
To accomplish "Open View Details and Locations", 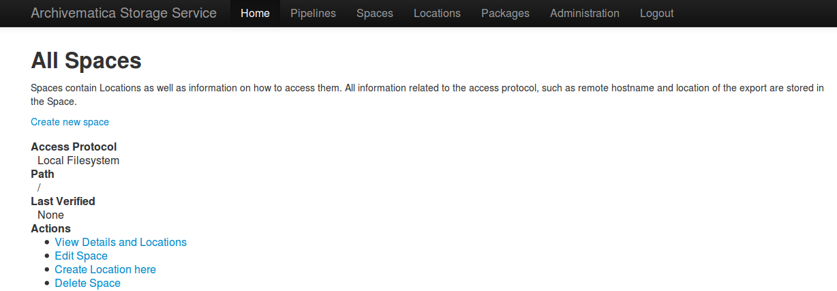I will click(x=121, y=242).
